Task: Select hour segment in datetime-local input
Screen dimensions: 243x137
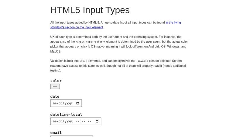Action: coord(78,121)
